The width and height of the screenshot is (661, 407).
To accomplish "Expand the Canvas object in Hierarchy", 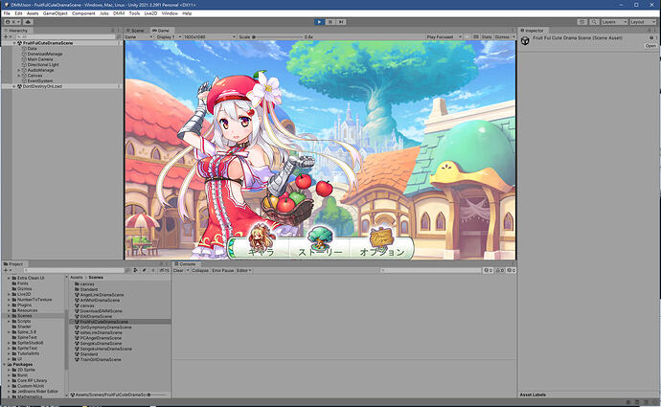I will click(18, 76).
